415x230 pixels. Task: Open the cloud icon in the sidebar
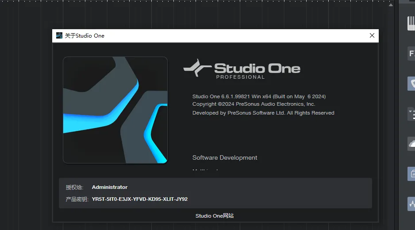pyautogui.click(x=411, y=144)
